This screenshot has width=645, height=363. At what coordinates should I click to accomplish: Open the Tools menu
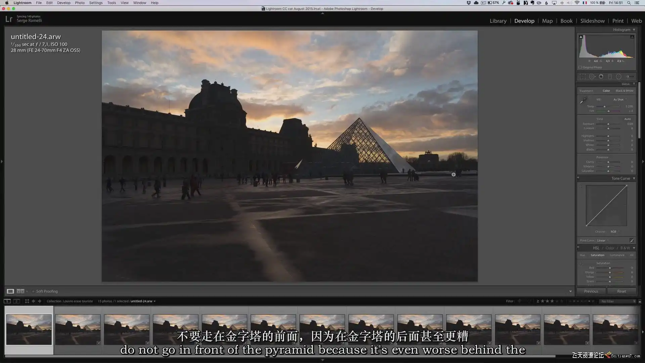[112, 3]
